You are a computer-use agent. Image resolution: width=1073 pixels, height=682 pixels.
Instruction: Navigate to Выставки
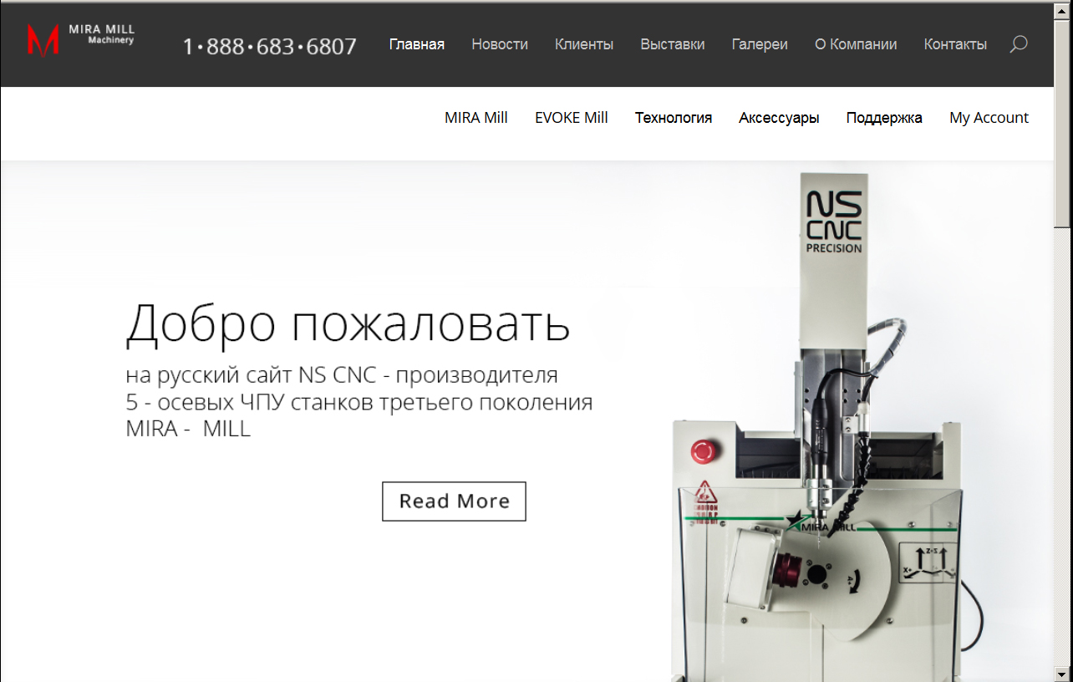(x=673, y=44)
